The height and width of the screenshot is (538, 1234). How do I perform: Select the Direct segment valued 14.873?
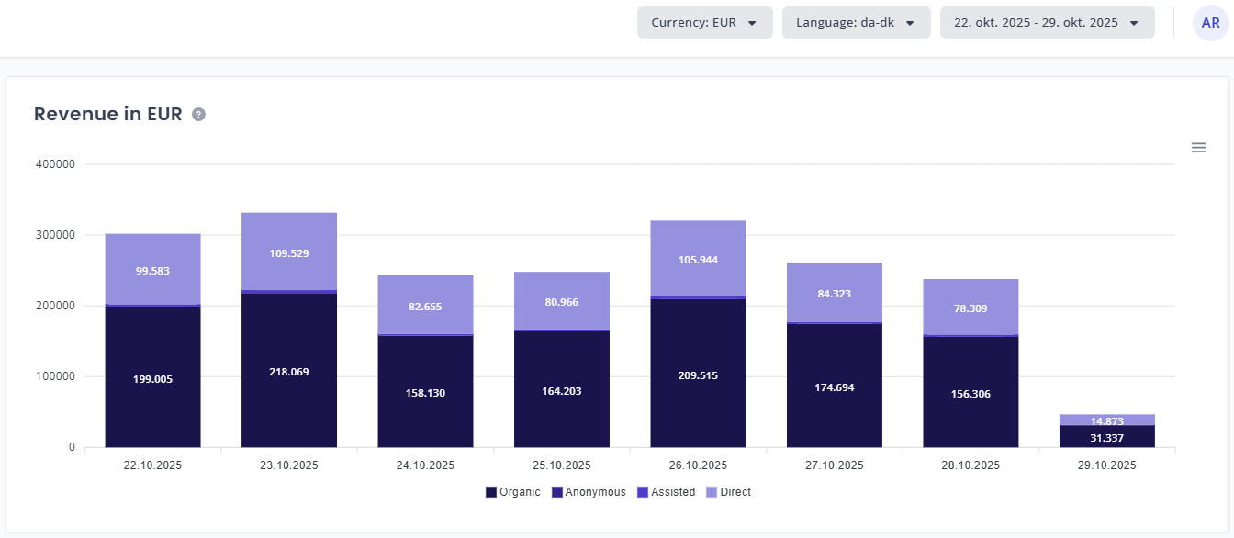[1109, 420]
